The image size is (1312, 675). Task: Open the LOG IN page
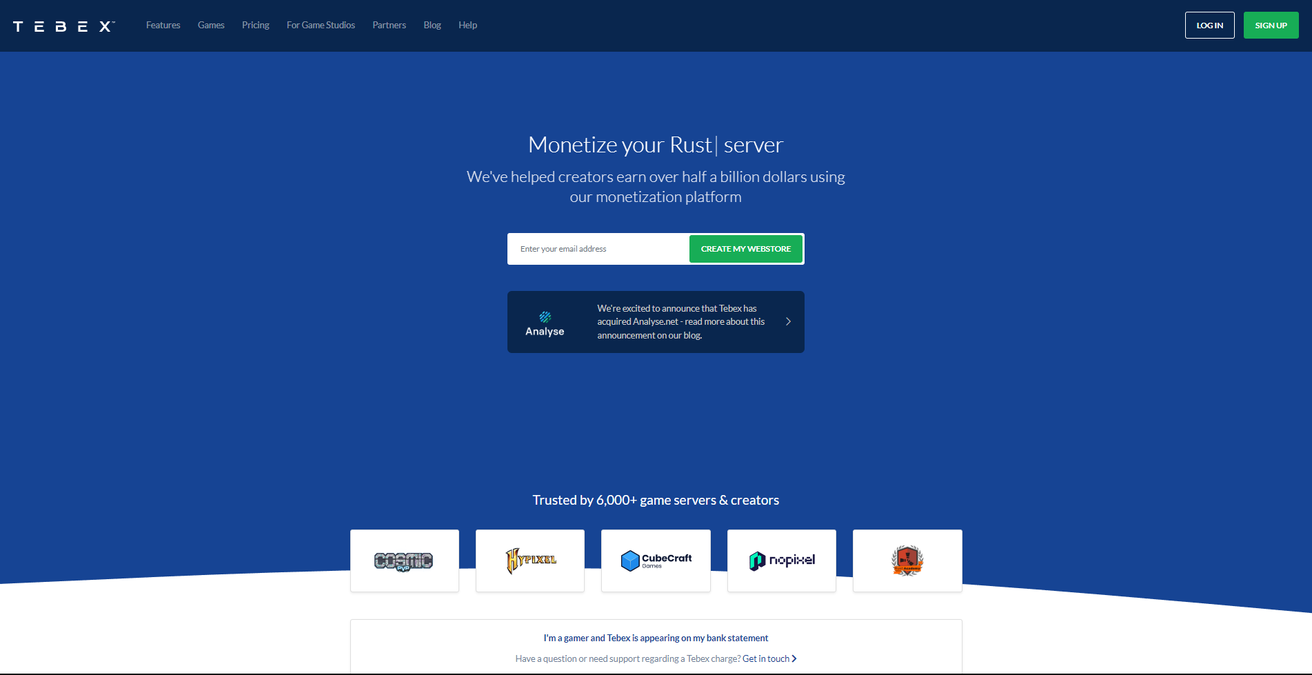[x=1209, y=25]
